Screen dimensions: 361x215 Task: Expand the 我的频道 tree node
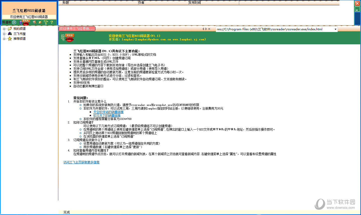point(4,29)
